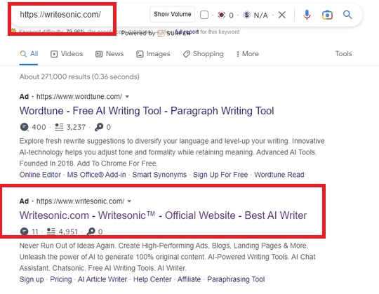Click the About 271,000 results text
The width and height of the screenshot is (379, 294).
point(79,76)
